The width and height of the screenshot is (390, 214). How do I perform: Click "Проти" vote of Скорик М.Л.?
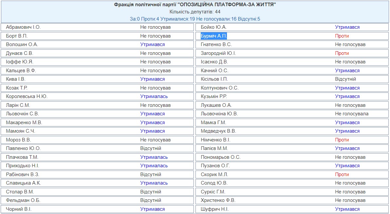(342, 174)
